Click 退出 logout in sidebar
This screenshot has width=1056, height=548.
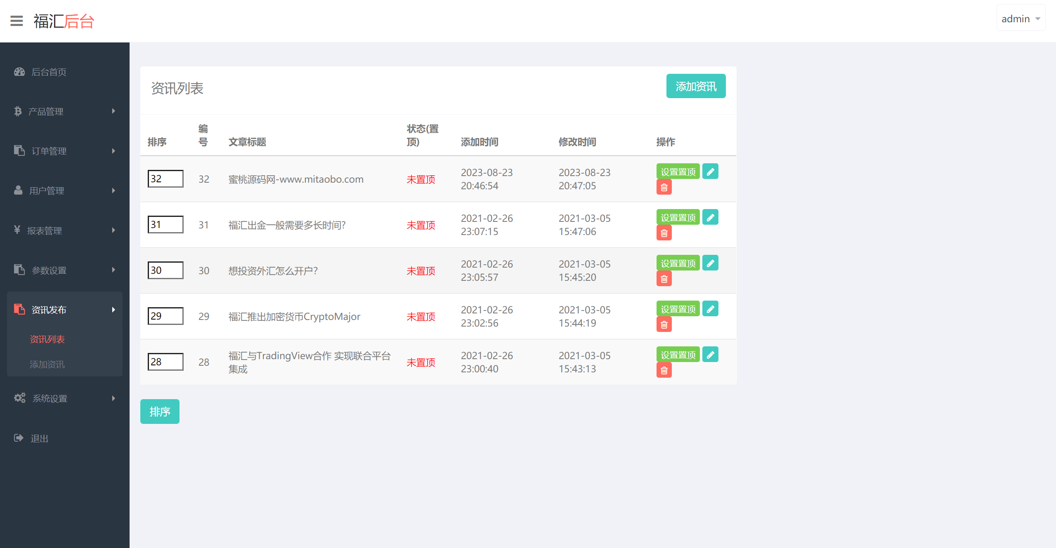point(39,438)
